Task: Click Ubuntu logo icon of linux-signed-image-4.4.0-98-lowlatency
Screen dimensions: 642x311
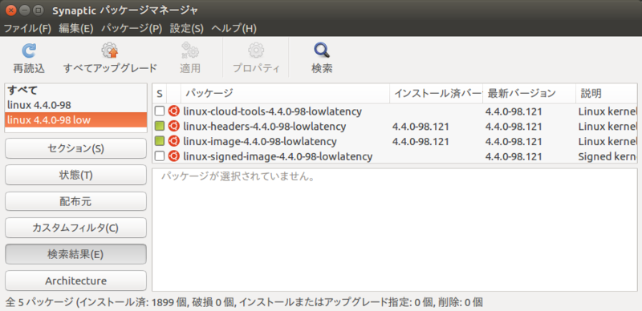Action: pos(173,156)
